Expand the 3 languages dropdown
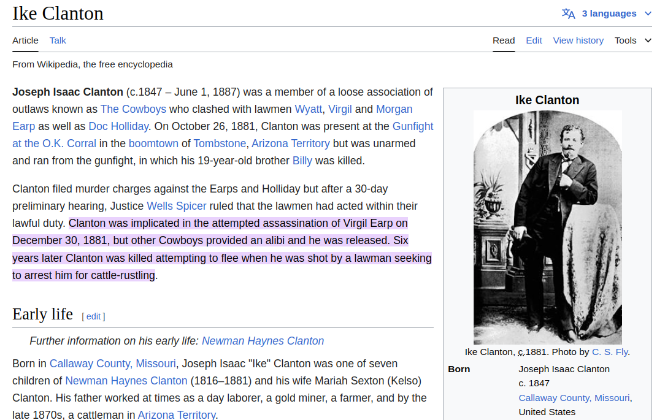 609,13
